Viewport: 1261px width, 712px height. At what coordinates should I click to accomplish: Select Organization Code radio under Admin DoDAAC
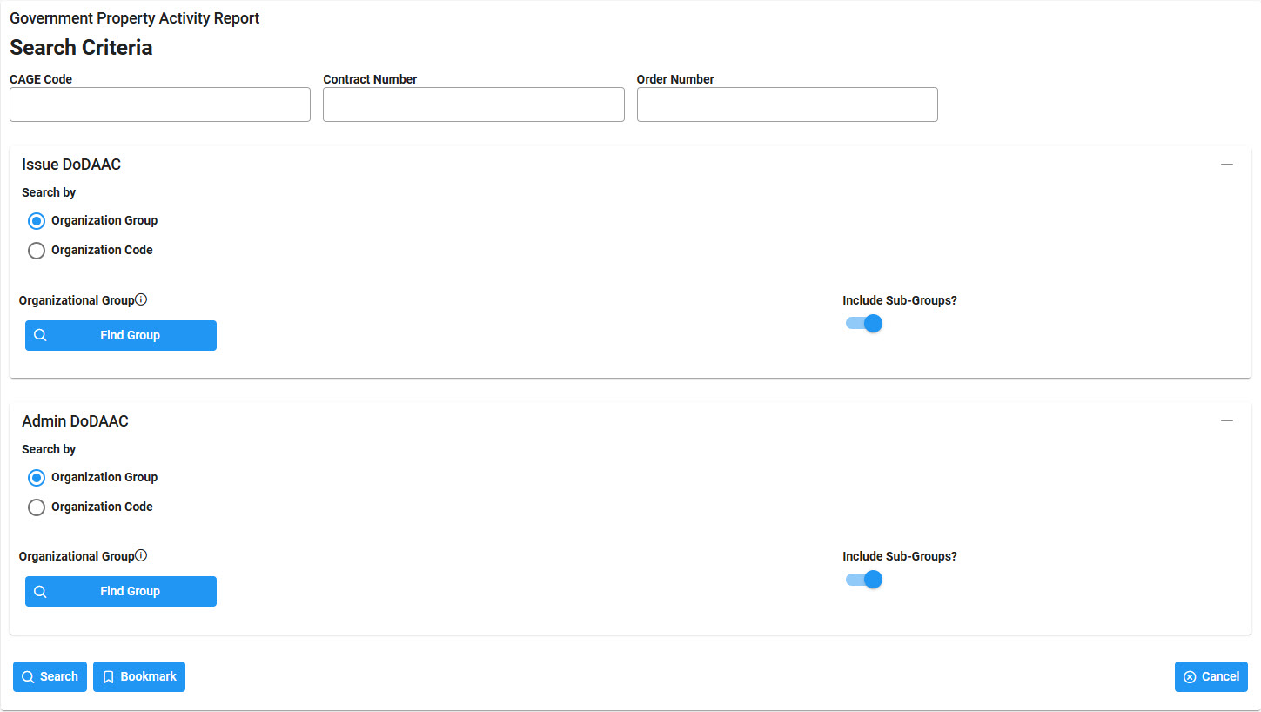pos(37,507)
